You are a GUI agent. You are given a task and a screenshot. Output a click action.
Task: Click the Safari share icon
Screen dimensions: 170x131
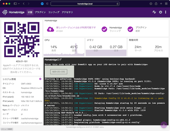pos(156,3)
